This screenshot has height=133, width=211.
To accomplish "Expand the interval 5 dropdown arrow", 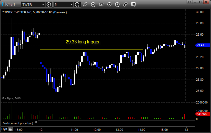I will [x=72, y=4].
